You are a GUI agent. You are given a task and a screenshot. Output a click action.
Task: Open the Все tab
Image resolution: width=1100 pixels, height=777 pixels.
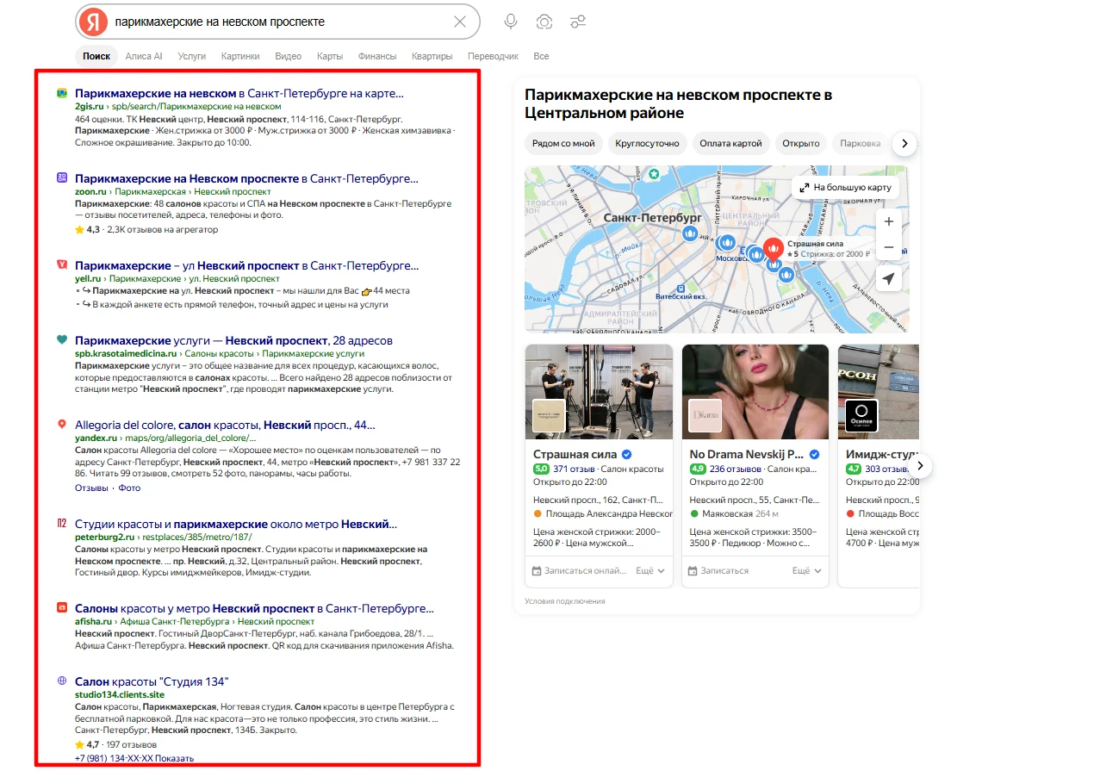click(x=541, y=56)
